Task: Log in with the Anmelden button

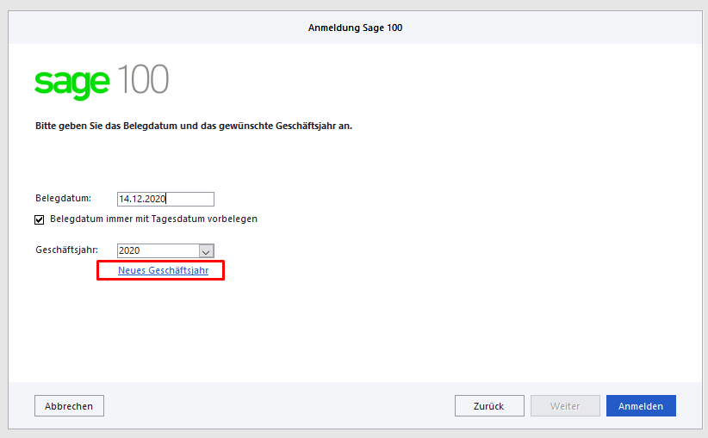Action: click(641, 406)
